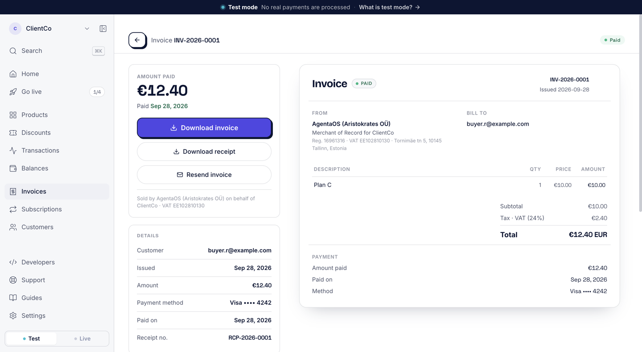Click the purple ClientCo avatar
This screenshot has width=642, height=352.
pyautogui.click(x=15, y=29)
